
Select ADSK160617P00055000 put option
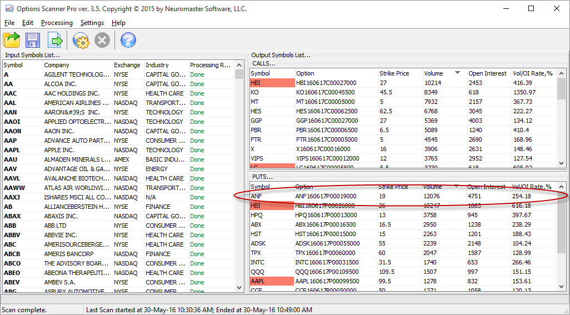click(328, 243)
